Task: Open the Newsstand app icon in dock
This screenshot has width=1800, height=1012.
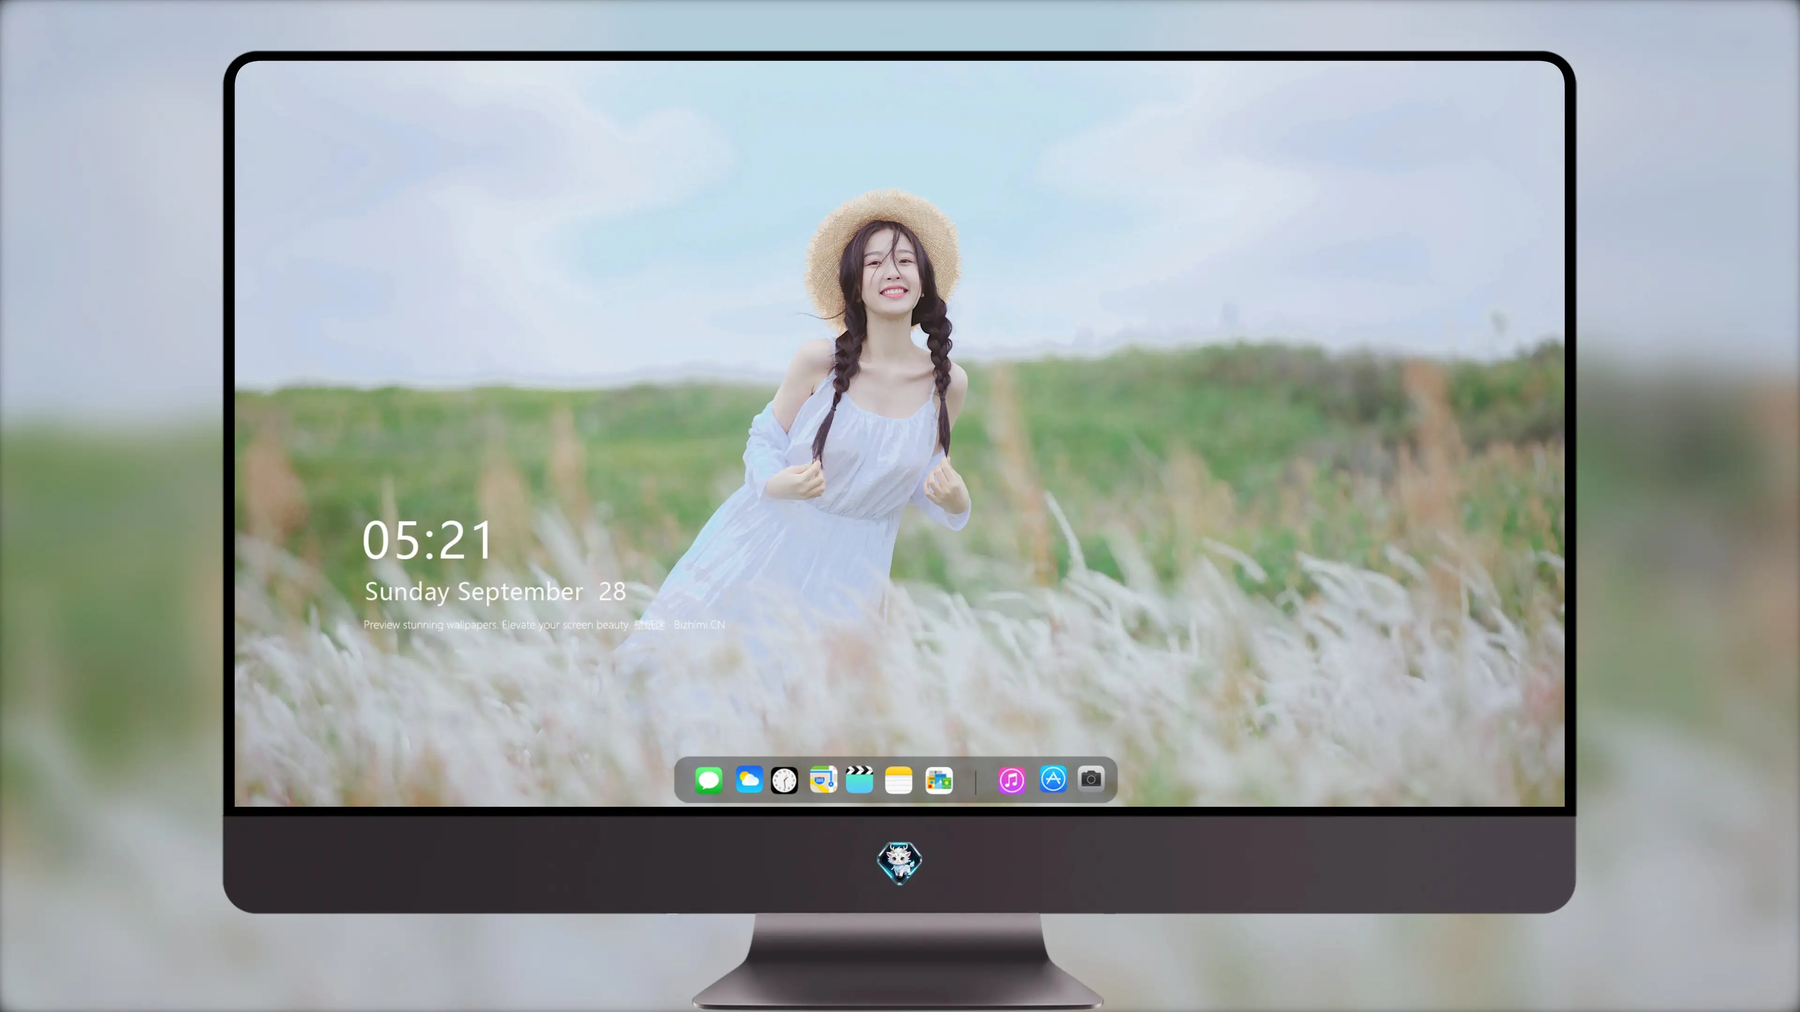Action: pyautogui.click(x=938, y=780)
